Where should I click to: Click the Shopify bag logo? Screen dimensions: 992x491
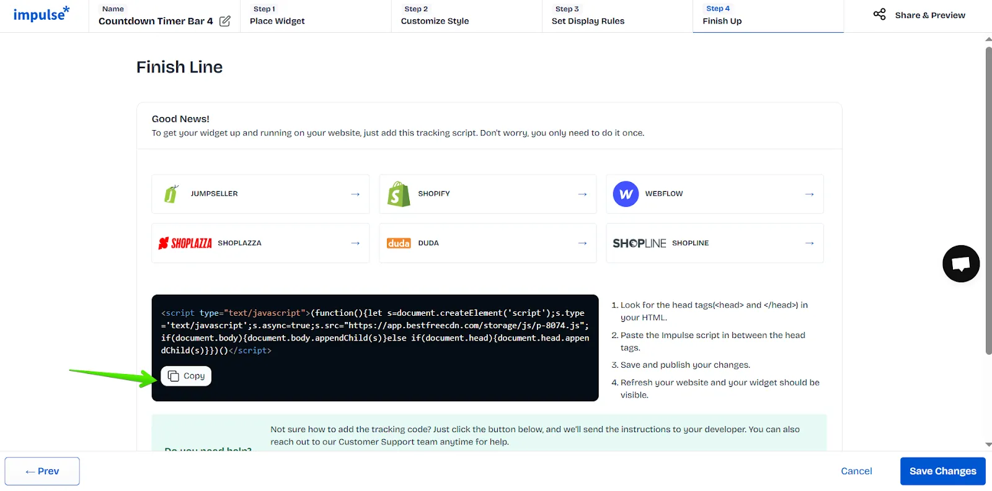(x=399, y=194)
